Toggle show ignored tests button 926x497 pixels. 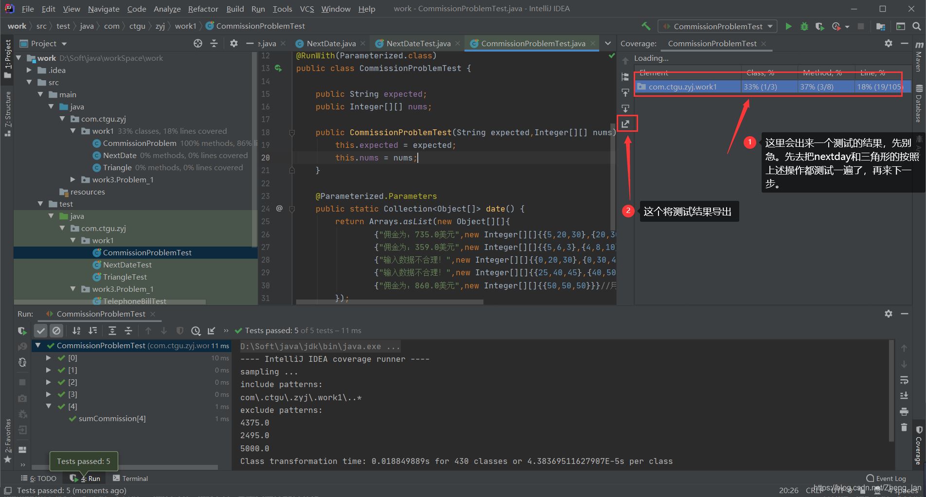(56, 331)
